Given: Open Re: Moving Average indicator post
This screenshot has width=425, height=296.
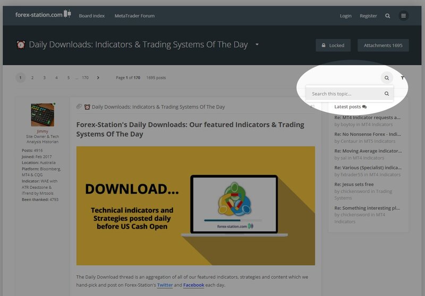Looking at the screenshot, I should 368,151.
